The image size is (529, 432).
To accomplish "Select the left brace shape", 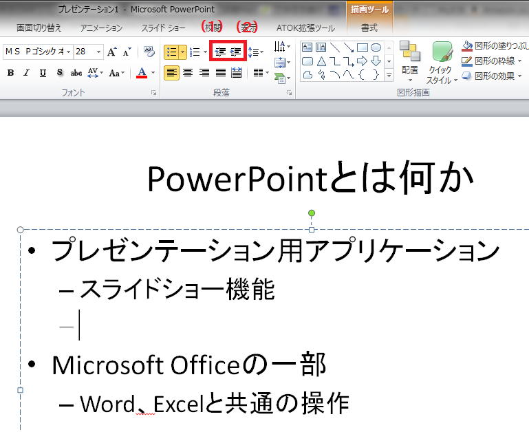I will pyautogui.click(x=362, y=74).
